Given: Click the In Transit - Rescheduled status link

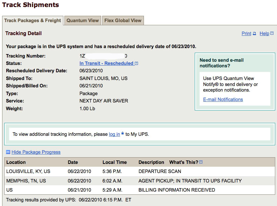Looking at the screenshot, I should coord(106,64).
